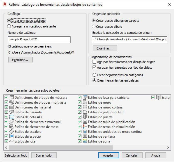Enable Agrupar herramientas por dibujo de origen
The height and width of the screenshot is (162, 174).
(x=94, y=62)
